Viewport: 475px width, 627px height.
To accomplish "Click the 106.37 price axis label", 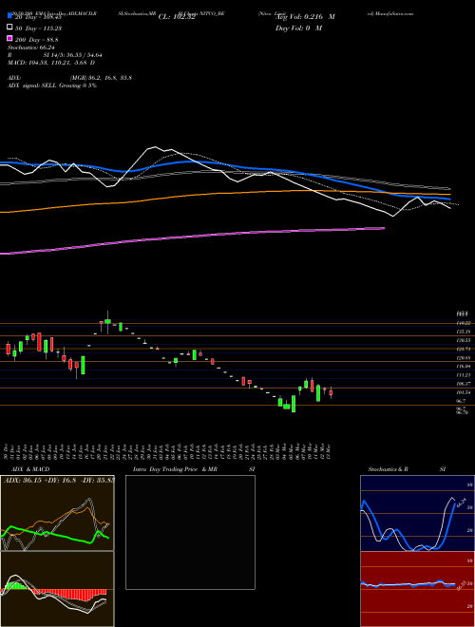I will coord(462,383).
